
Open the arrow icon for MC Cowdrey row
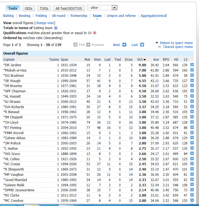192,200
